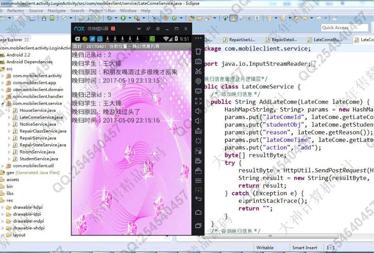
Task: Click the Run button in Eclipse toolbar
Action: click(x=123, y=18)
